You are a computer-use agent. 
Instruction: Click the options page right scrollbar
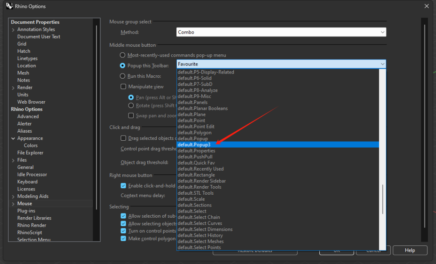[x=425, y=126]
